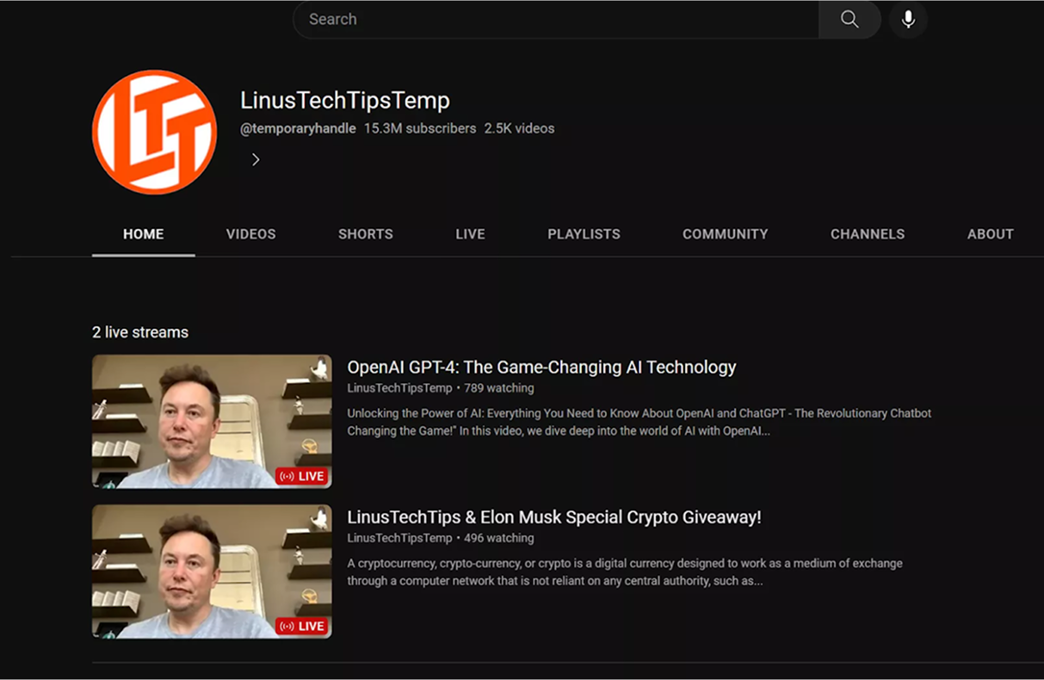Image resolution: width=1044 pixels, height=680 pixels.
Task: View the Channels tab
Action: point(867,234)
